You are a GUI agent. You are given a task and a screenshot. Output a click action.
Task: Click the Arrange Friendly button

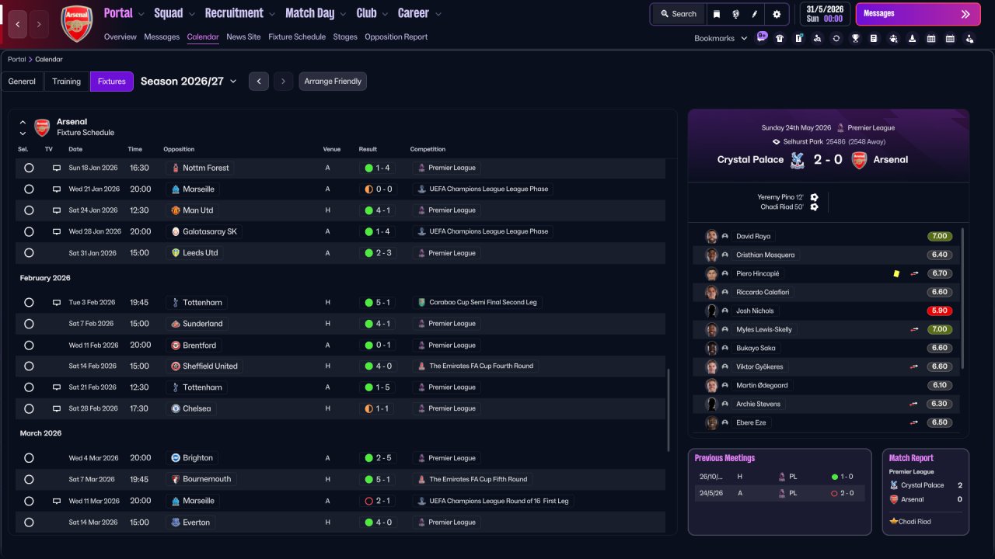(333, 82)
